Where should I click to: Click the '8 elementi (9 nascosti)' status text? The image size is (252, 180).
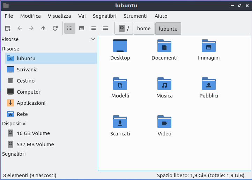30,175
